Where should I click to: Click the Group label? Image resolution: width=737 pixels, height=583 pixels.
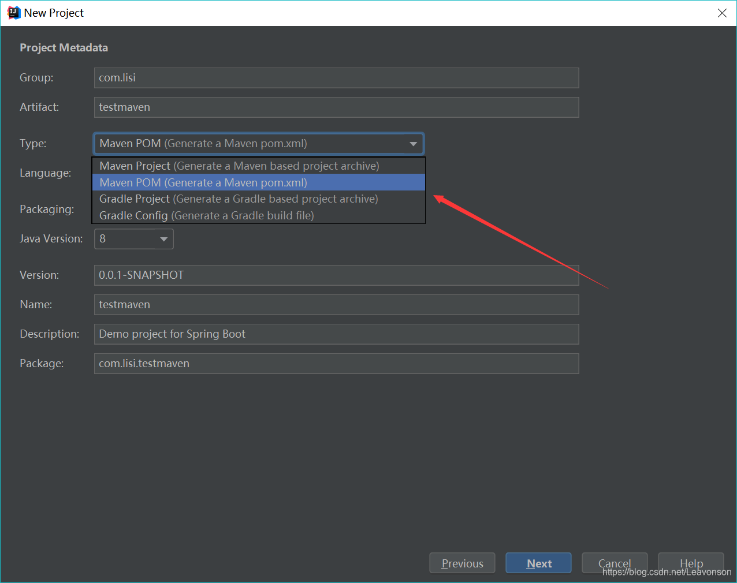[36, 78]
